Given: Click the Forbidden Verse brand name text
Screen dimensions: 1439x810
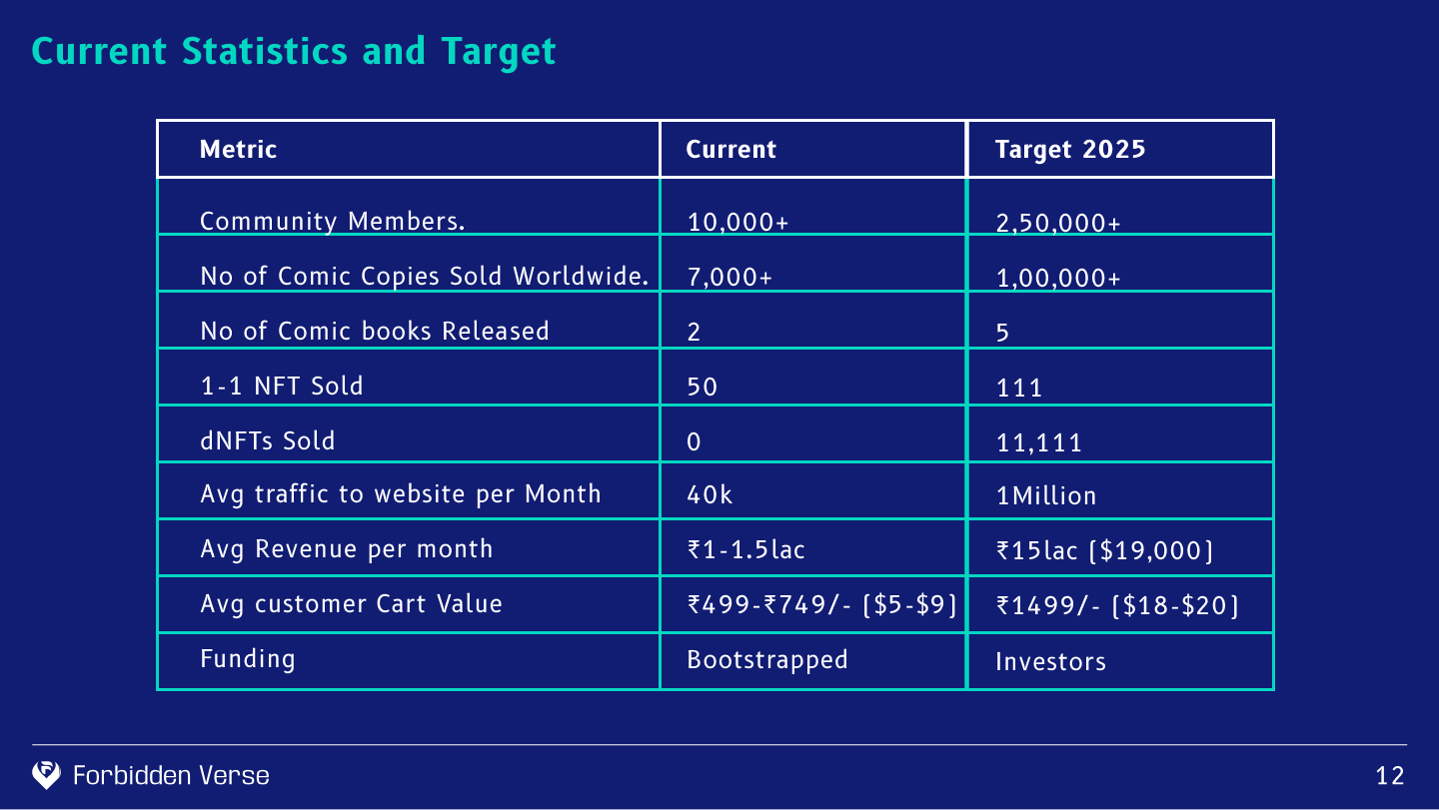Looking at the screenshot, I should 171,775.
